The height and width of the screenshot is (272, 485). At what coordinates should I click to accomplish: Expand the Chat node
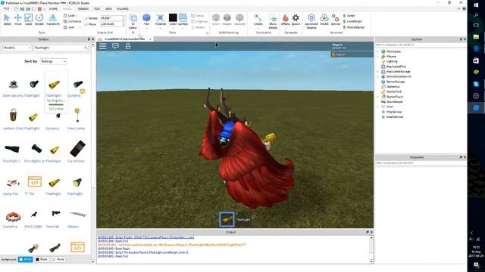[x=377, y=107]
